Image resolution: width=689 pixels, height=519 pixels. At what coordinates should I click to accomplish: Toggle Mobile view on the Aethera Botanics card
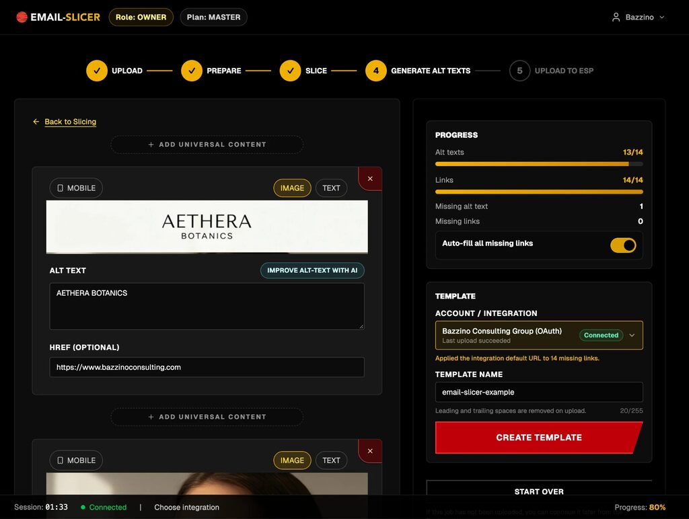click(x=76, y=188)
